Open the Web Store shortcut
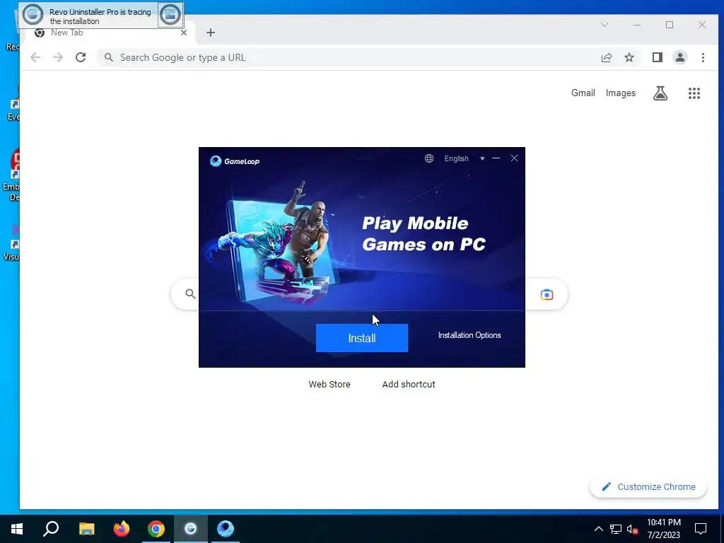 [x=329, y=384]
